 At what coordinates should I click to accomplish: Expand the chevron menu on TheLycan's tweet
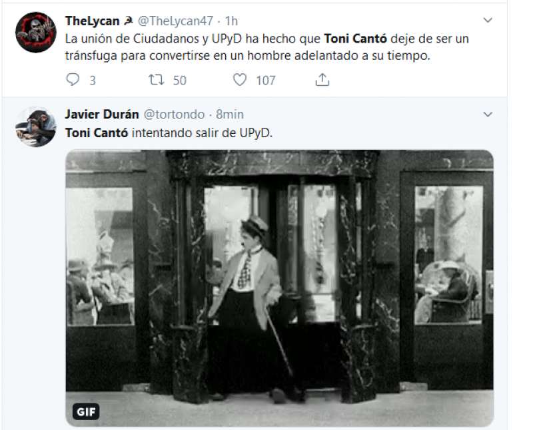pos(488,21)
